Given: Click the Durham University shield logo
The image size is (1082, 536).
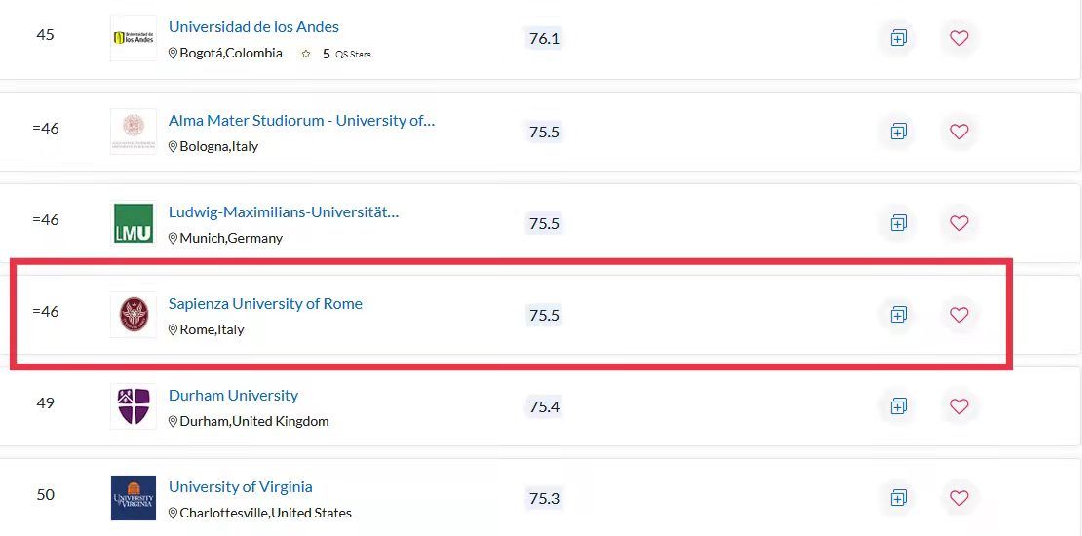Looking at the screenshot, I should click(x=134, y=406).
